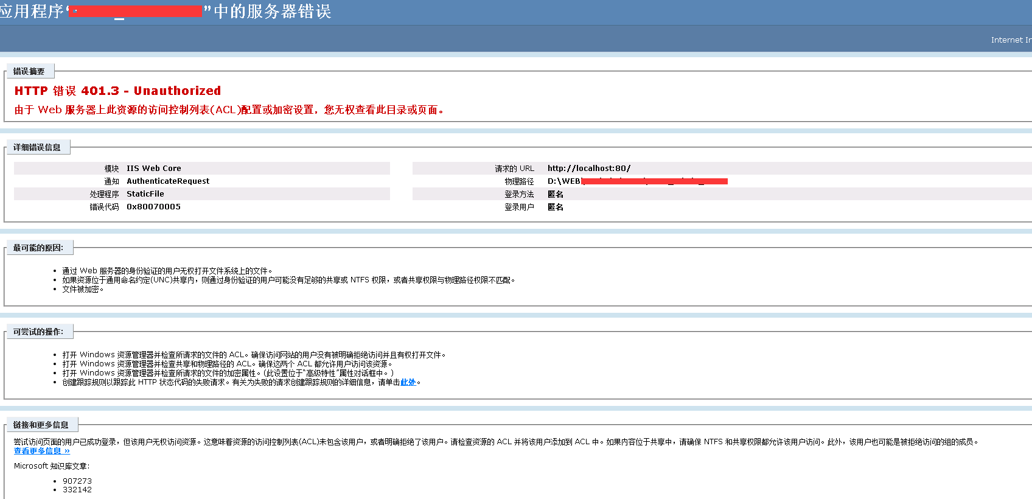This screenshot has height=499, width=1032.
Task: Click the ACL access denied red description line
Action: click(229, 110)
